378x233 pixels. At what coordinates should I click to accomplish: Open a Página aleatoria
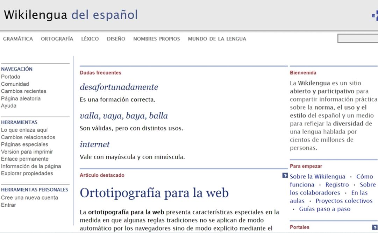click(21, 98)
